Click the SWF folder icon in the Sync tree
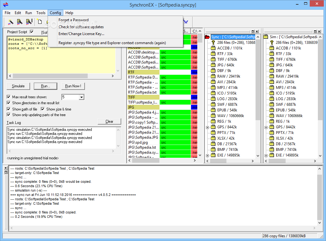Screen dimensions: 326x241 213,104
